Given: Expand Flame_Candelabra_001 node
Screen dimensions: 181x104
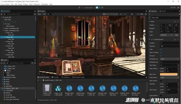Looking at the screenshot, I should coord(3,28).
